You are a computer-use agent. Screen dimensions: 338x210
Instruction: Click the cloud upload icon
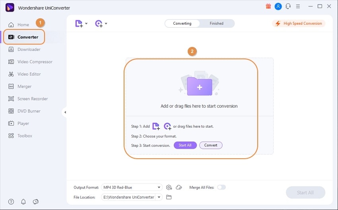pyautogui.click(x=179, y=187)
